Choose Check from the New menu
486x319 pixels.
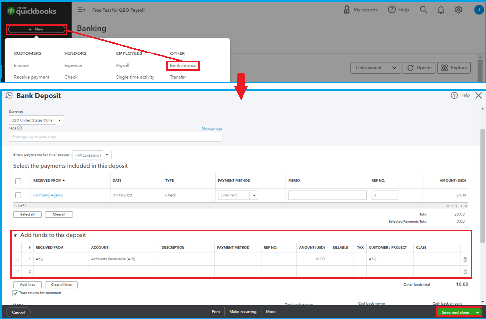point(71,77)
